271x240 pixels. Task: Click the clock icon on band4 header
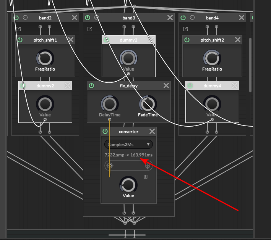click(x=192, y=18)
